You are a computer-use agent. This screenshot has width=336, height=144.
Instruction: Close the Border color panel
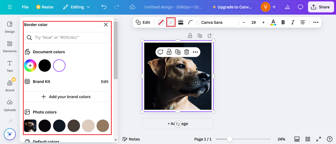[x=106, y=25]
